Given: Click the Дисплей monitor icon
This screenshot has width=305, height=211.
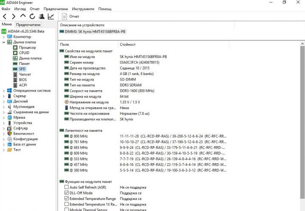Looking at the screenshot, I should pyautogui.click(x=9, y=101).
